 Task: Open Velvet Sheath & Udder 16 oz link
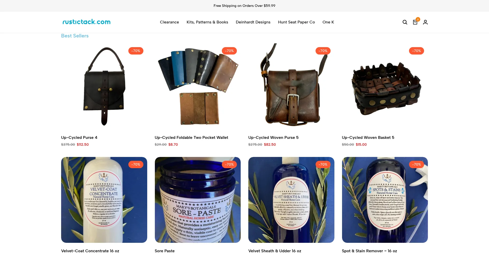pyautogui.click(x=275, y=251)
